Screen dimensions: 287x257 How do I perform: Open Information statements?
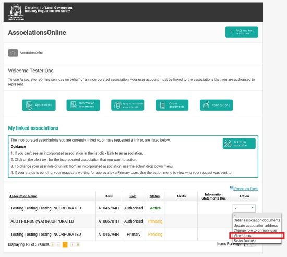[83, 105]
